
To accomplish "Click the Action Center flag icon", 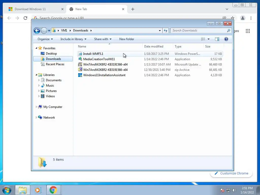I will 222,190.
